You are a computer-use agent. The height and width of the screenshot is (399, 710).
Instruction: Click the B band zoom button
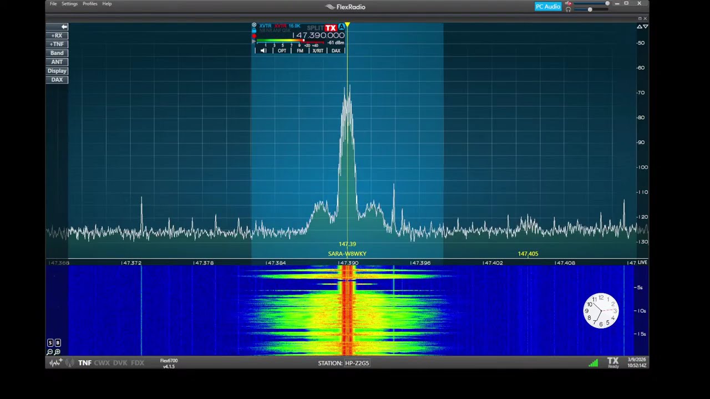pyautogui.click(x=58, y=343)
